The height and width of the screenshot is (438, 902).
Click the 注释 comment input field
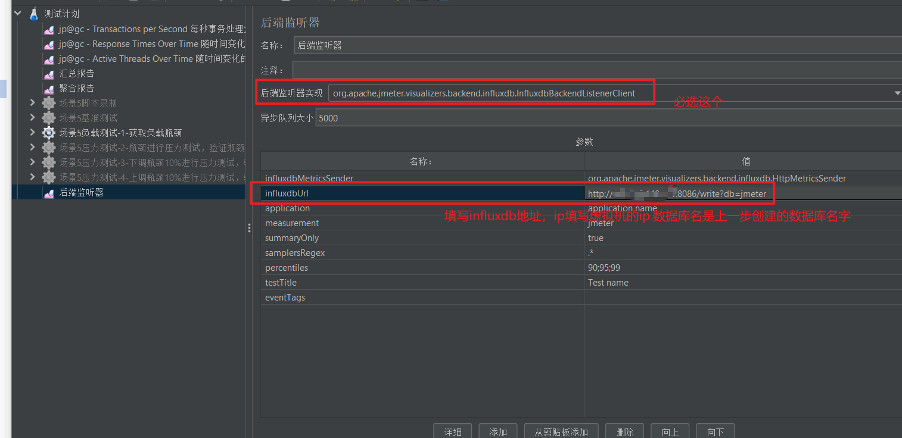(x=597, y=70)
